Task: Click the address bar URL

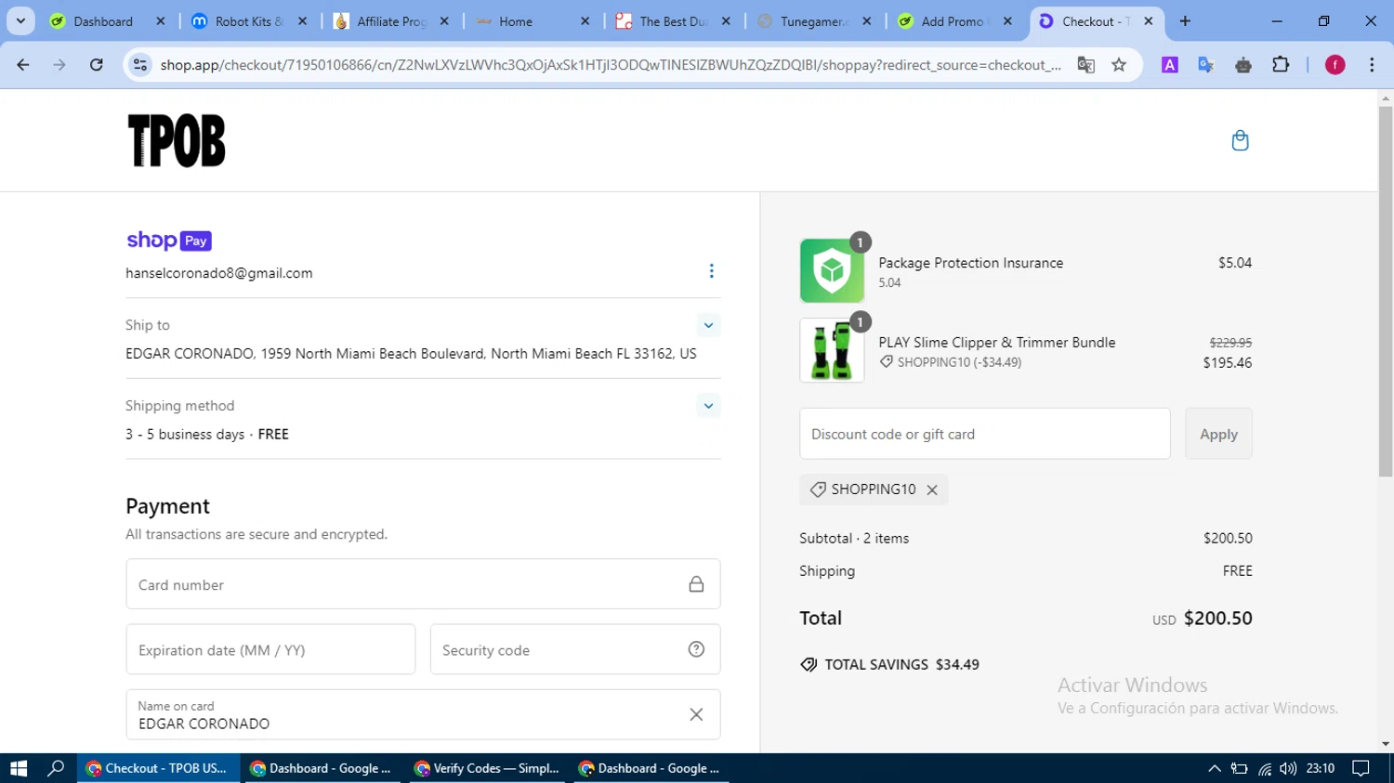Action: 611,64
